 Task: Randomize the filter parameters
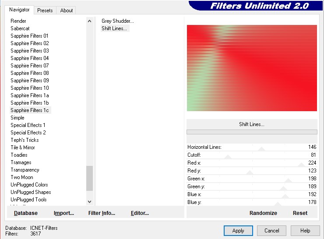coord(263,213)
